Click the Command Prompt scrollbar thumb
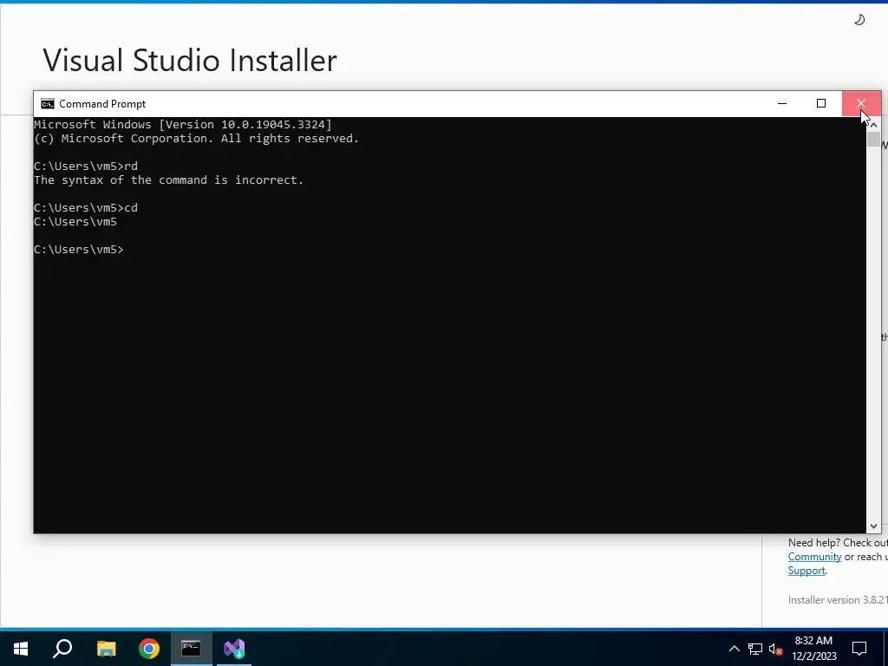 click(x=873, y=140)
